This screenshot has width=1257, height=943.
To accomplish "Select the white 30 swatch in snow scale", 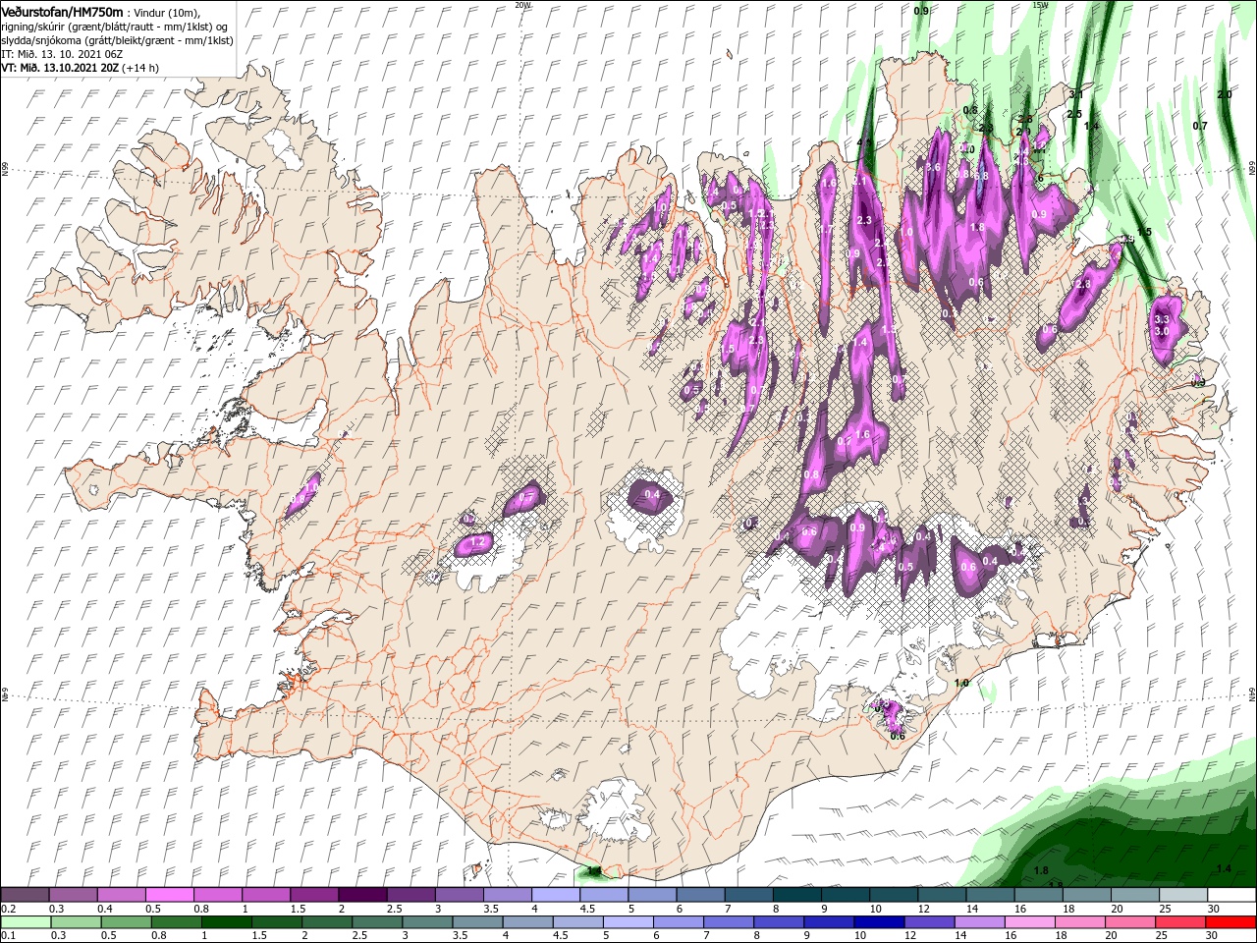I will coord(1231,895).
